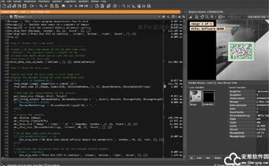The width and height of the screenshot is (269, 166).
Task: Switch to the Global tab in Variable Window
Action: pos(217,158)
